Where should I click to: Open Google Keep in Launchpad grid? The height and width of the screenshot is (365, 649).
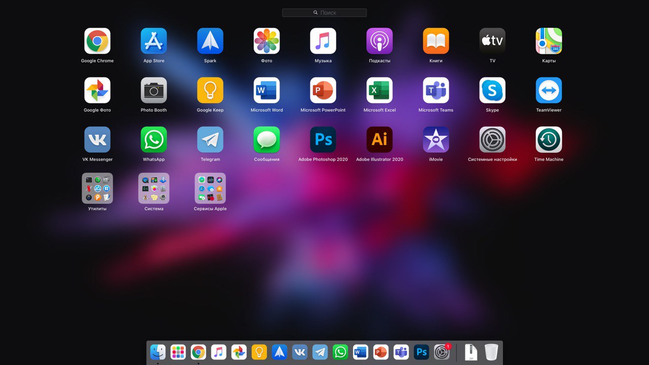[x=210, y=90]
